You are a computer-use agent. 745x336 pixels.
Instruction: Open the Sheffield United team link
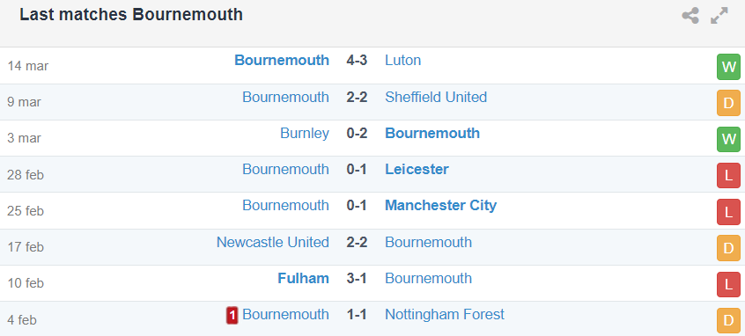pyautogui.click(x=436, y=97)
